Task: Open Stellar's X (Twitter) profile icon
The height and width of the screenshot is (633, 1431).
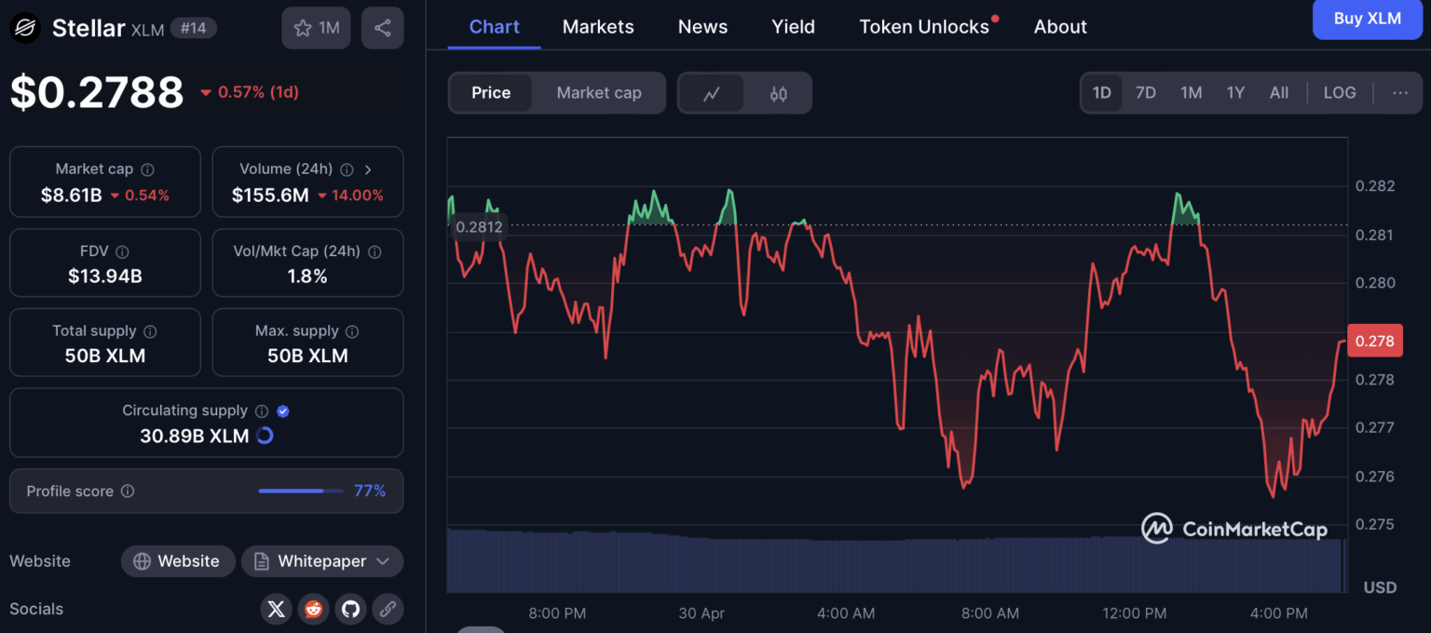Action: [x=276, y=609]
